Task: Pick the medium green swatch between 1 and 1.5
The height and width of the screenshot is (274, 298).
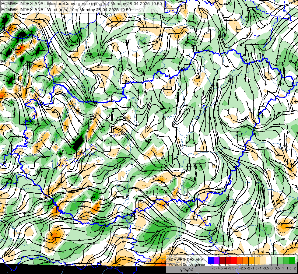Action: pyautogui.click(x=286, y=261)
